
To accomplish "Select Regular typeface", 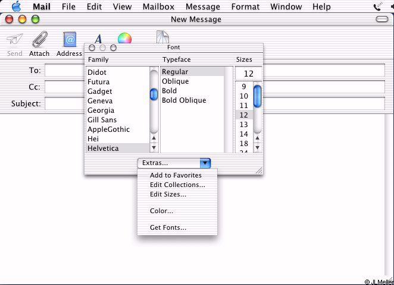I will (x=192, y=72).
